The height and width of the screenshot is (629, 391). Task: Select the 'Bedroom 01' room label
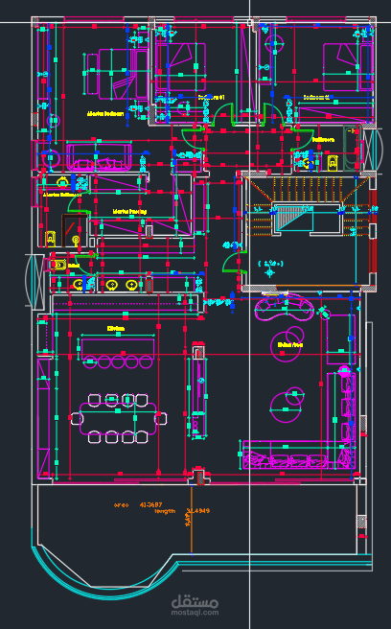212,97
